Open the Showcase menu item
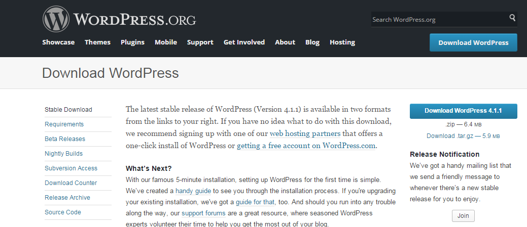This screenshot has width=527, height=227. (58, 42)
